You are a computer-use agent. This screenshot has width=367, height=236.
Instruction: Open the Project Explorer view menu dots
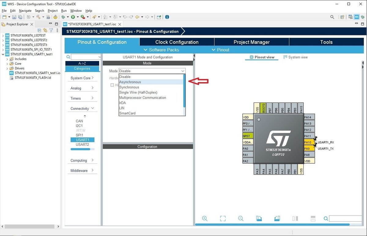57,30
